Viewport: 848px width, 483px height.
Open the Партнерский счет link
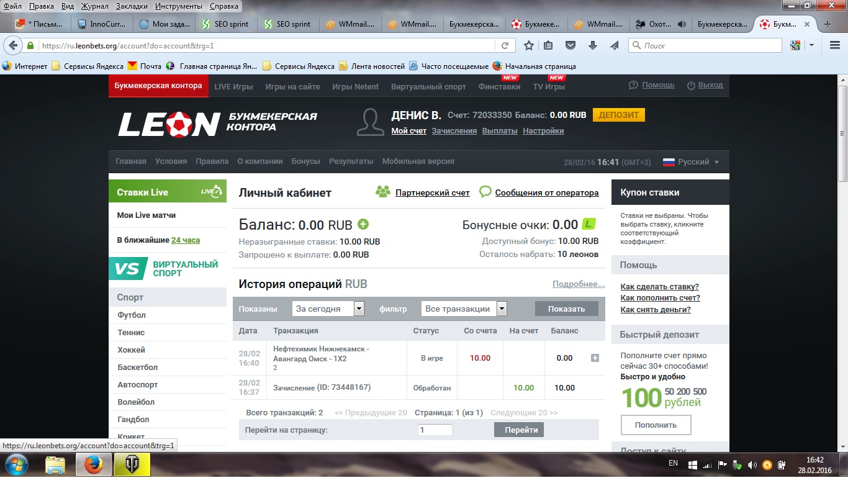433,192
